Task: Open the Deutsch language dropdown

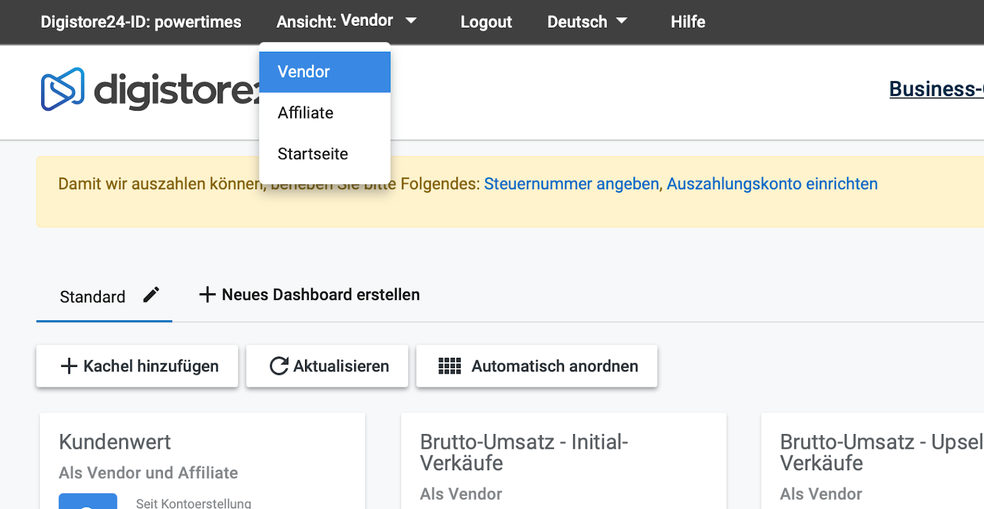Action: [x=587, y=22]
